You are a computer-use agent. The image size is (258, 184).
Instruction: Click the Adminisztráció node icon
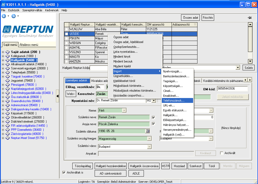(x=8, y=105)
